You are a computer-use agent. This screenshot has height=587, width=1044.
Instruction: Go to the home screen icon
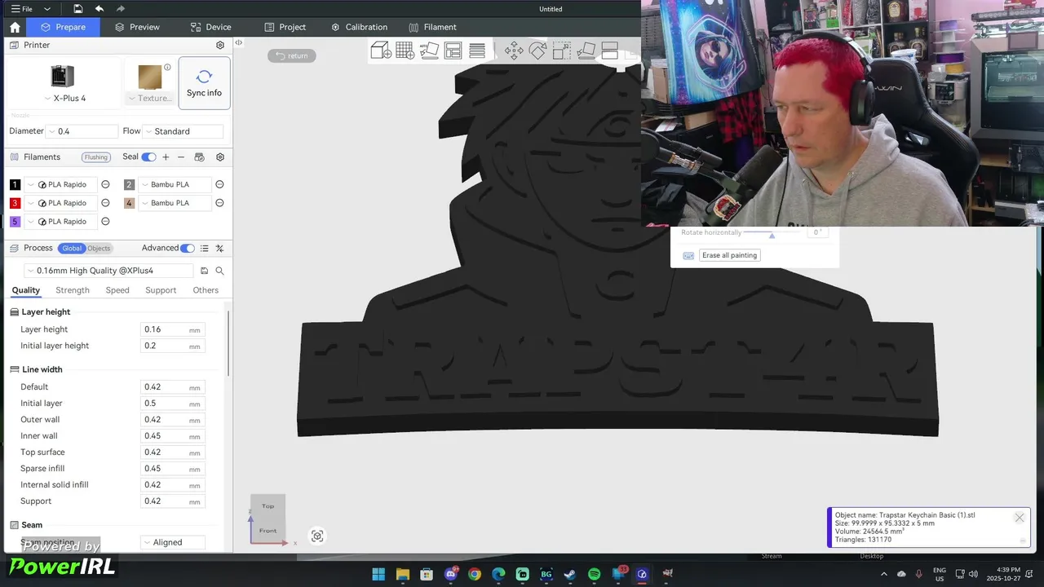[15, 27]
